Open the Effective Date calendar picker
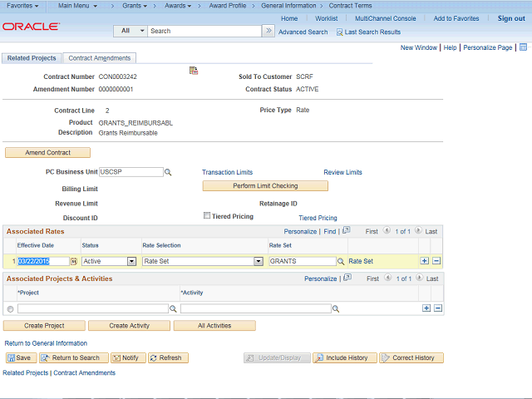 74,261
